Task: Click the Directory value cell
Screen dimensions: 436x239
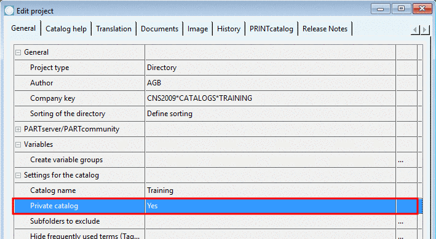Action: click(271, 68)
